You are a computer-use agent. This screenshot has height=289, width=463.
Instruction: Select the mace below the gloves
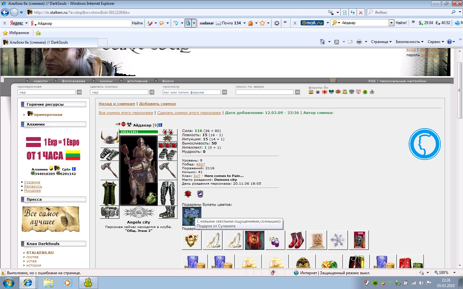click(168, 170)
